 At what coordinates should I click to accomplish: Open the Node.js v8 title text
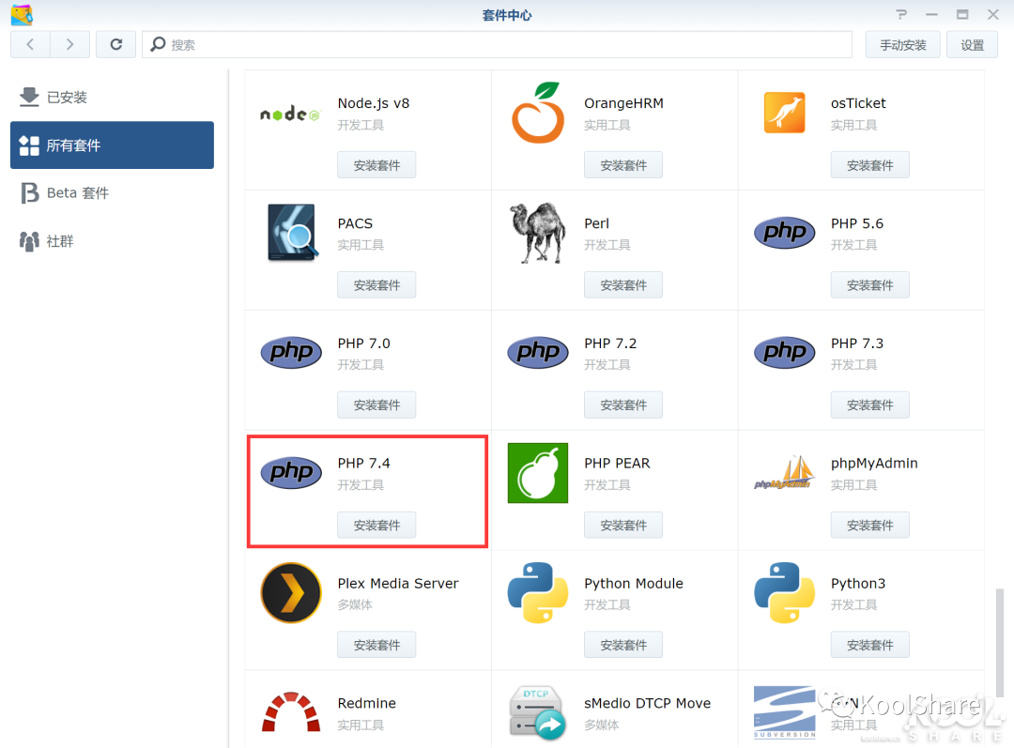click(x=373, y=103)
